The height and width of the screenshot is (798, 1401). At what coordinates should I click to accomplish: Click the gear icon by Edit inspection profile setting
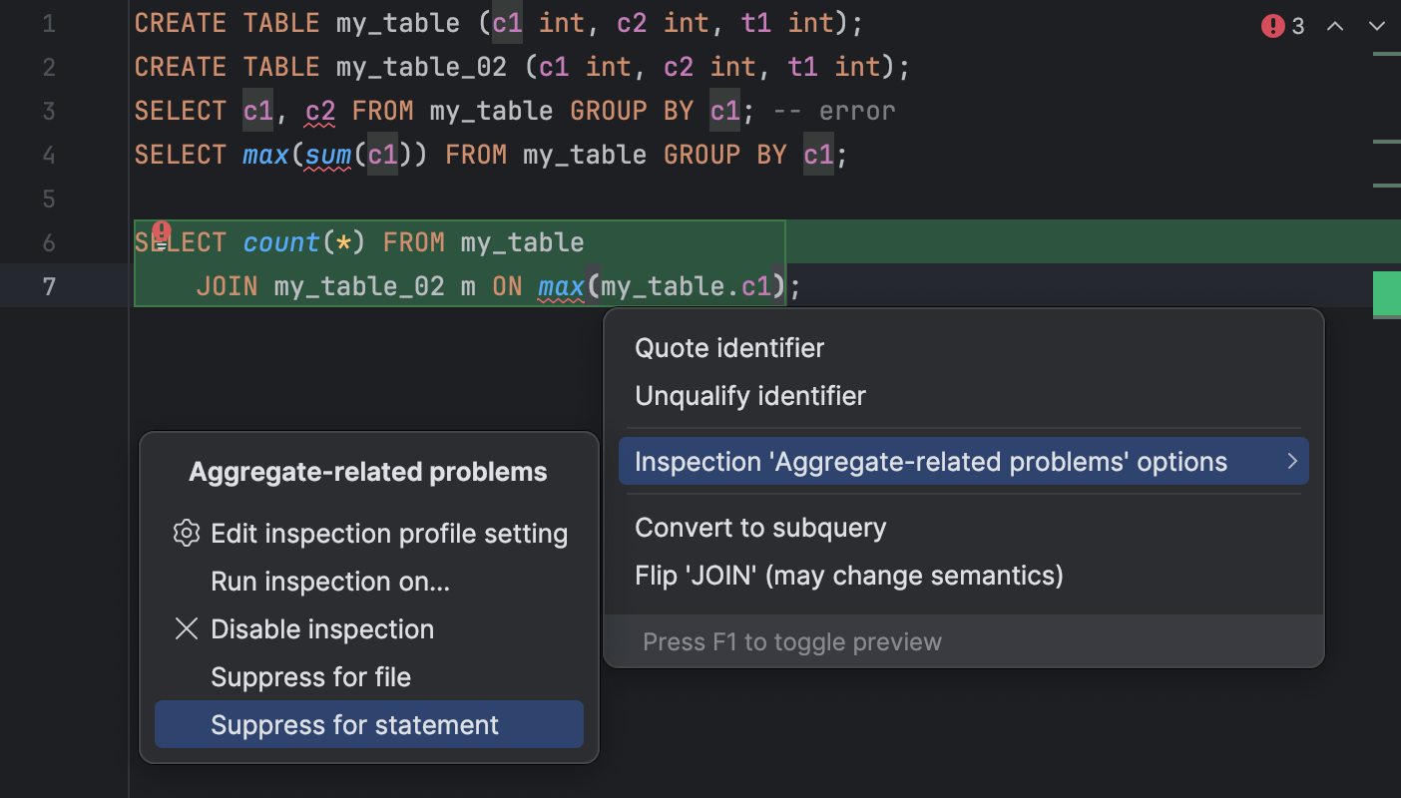186,533
